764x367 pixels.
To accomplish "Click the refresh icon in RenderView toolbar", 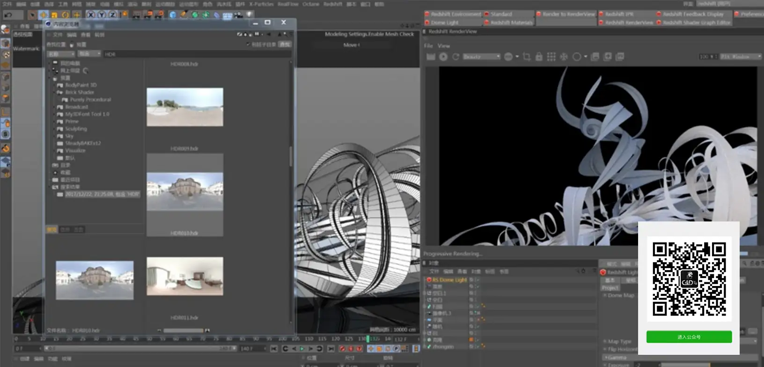I will tap(455, 57).
